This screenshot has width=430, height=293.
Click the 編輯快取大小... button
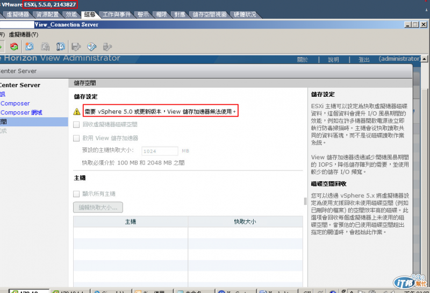pos(98,208)
